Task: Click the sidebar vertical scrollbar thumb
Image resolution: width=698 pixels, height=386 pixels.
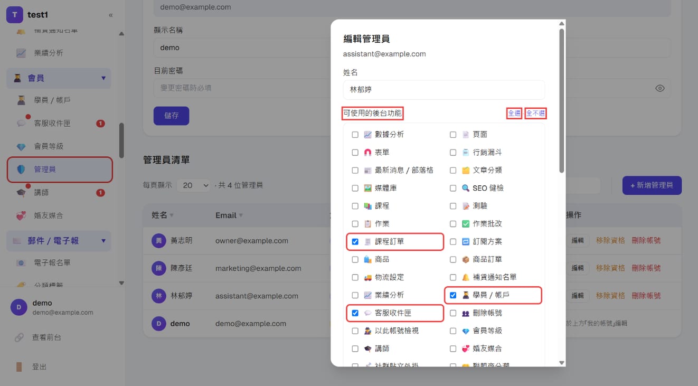Action: point(121,140)
